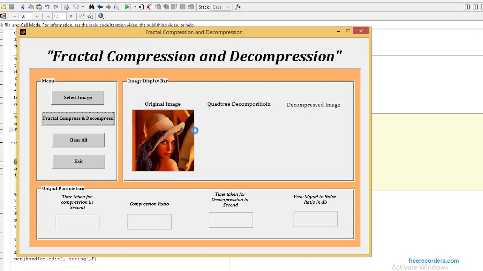Click the evaluate cell and advance icon
Image resolution: width=483 pixels, height=271 pixels.
point(82,16)
